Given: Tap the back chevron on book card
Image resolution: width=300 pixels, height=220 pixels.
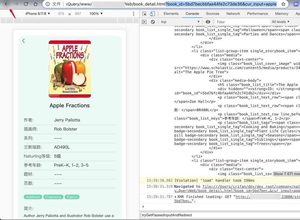Looking at the screenshot, I should 23,41.
